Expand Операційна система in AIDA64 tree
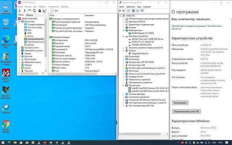The image size is (232, 145). point(19,51)
